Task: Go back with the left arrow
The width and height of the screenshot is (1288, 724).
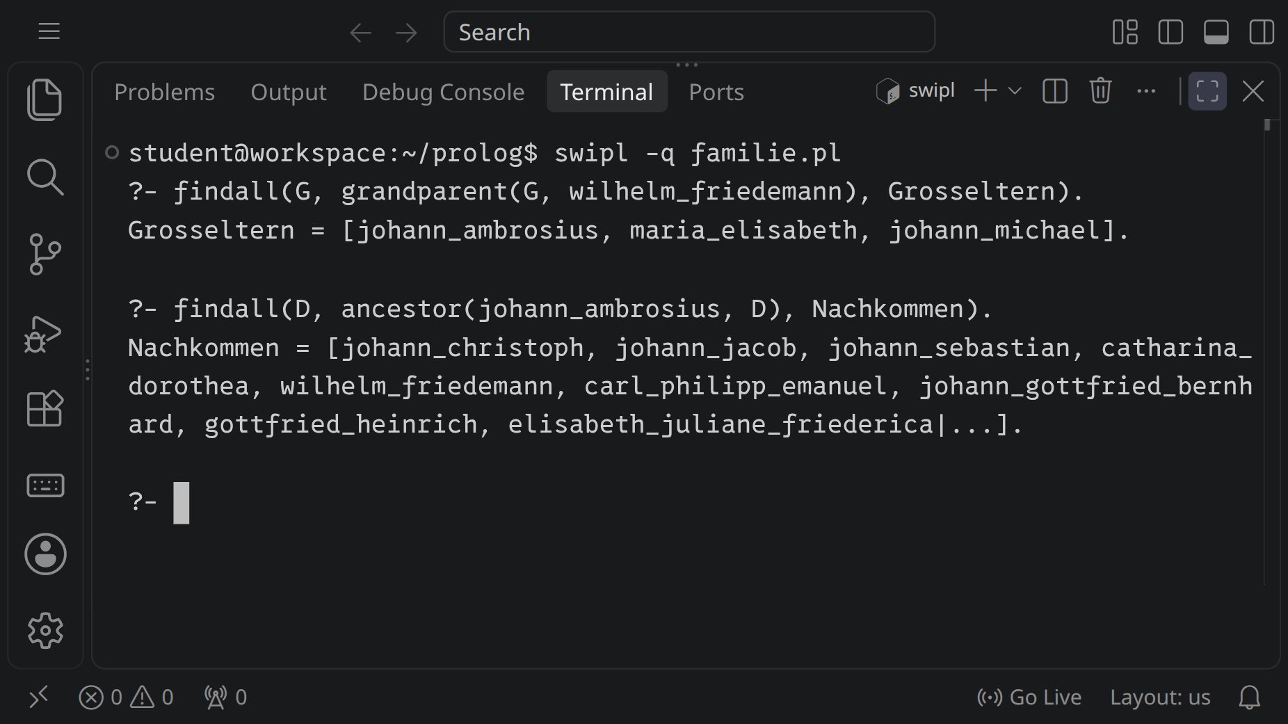Action: coord(360,33)
